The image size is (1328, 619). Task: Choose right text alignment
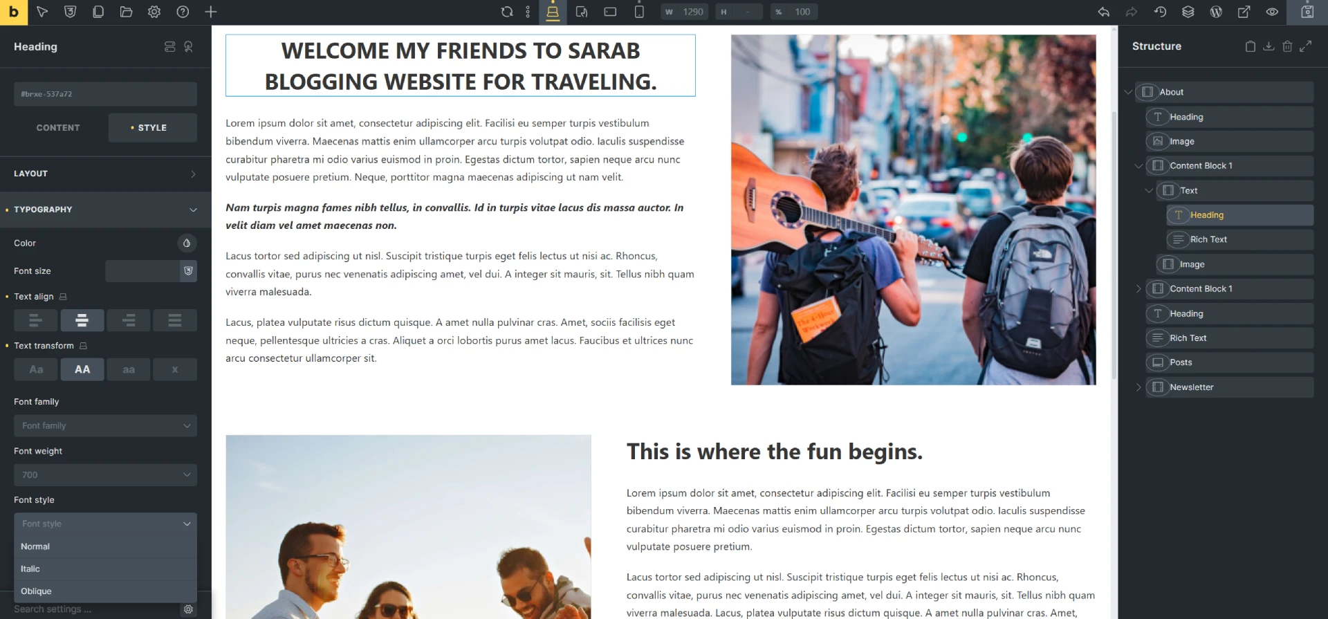coord(129,320)
